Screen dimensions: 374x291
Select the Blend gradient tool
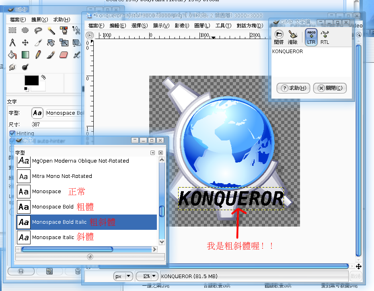pyautogui.click(x=25, y=55)
